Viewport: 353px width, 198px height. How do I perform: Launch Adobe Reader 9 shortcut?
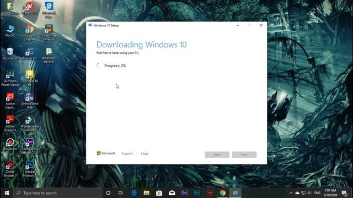(x=10, y=123)
